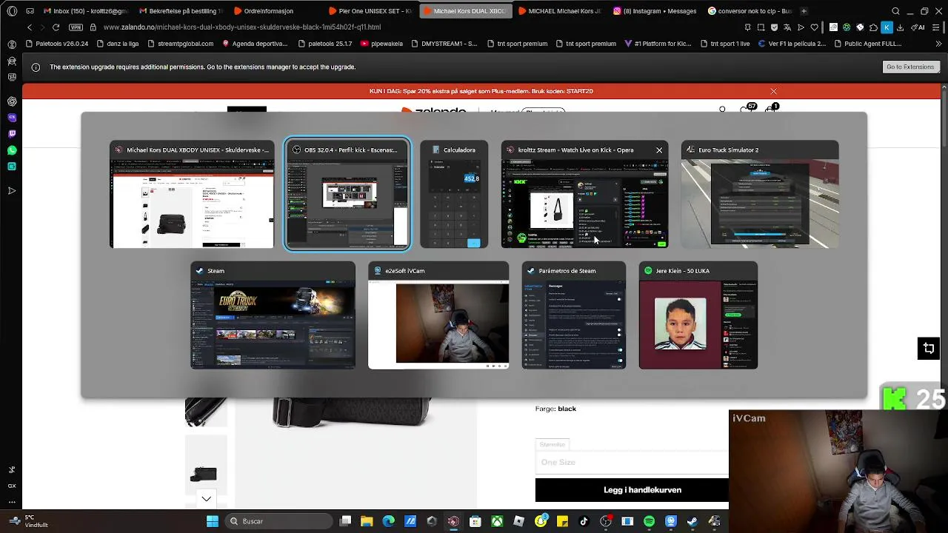Open the tnt sport 1 live bookmark
This screenshot has height=533, width=948.
pos(724,44)
